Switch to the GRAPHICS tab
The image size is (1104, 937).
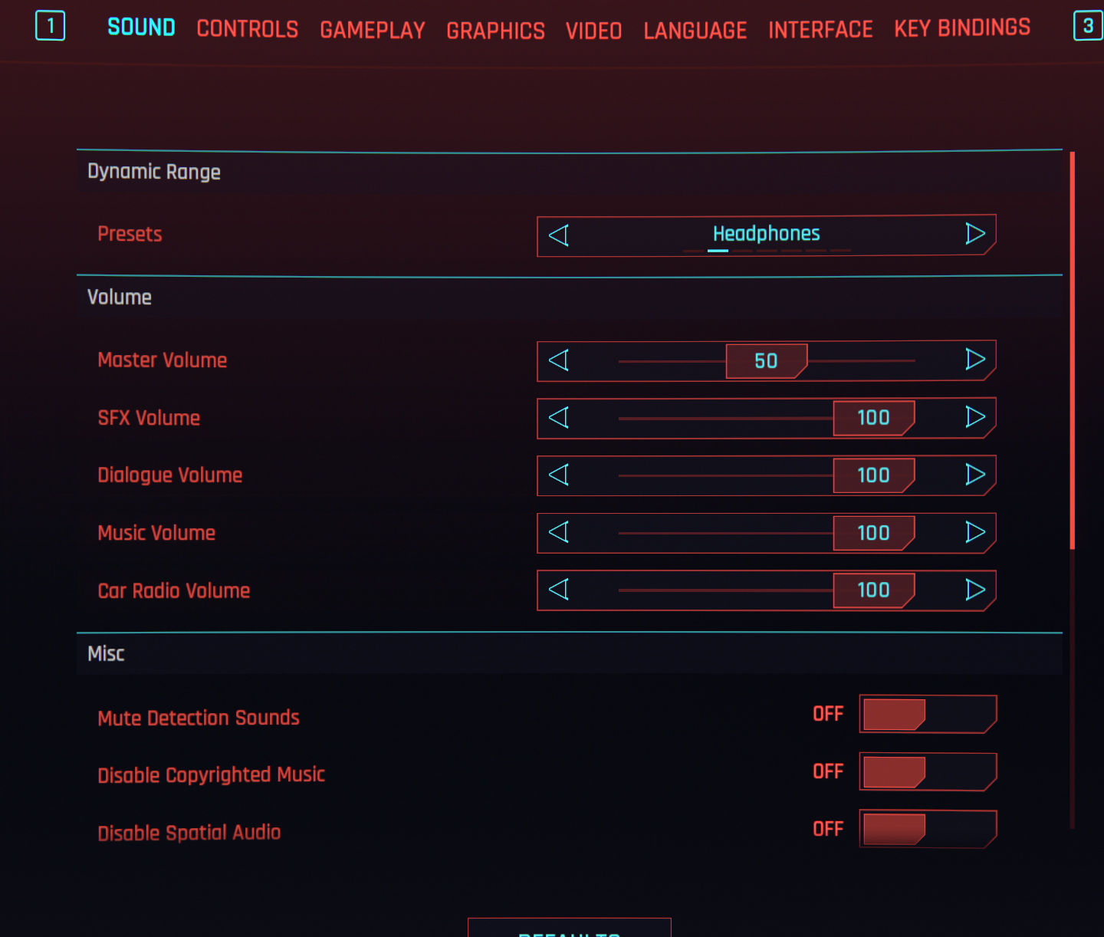click(495, 31)
